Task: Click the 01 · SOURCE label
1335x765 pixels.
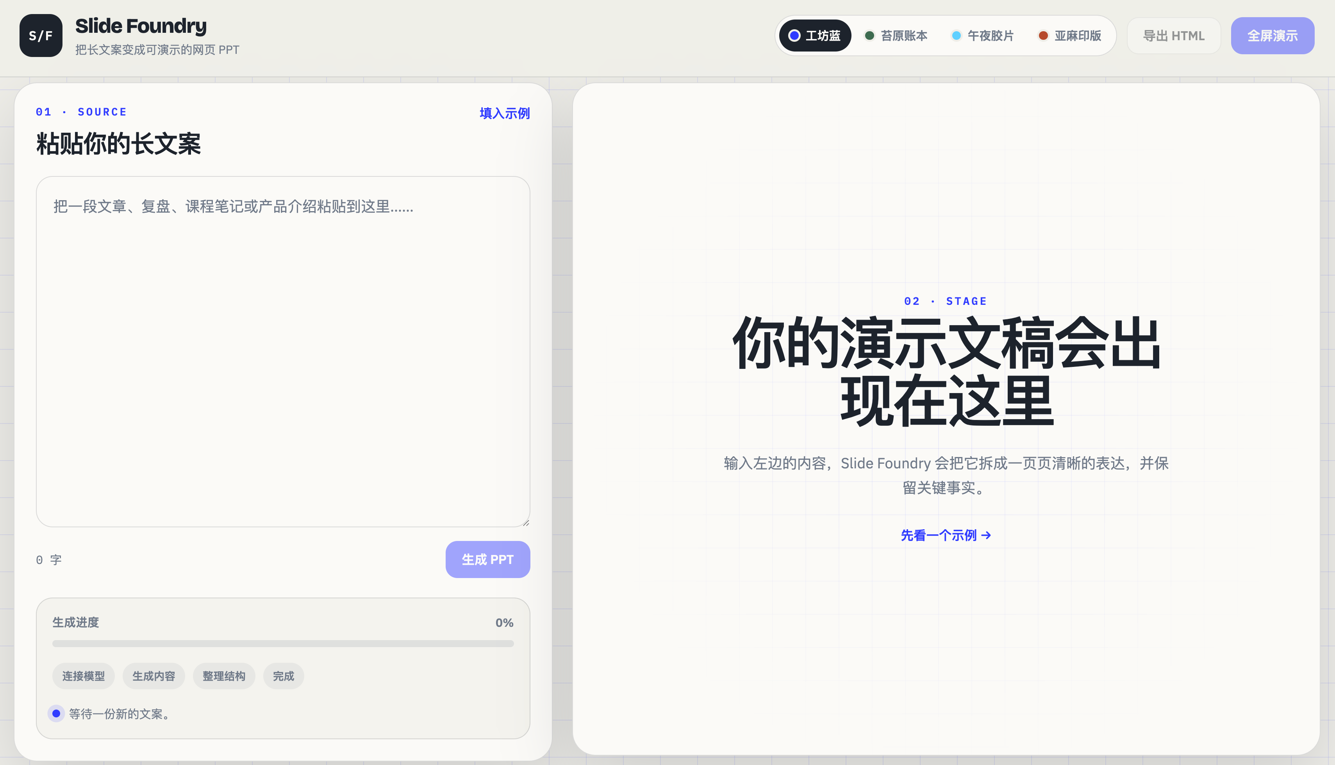Action: pos(82,112)
